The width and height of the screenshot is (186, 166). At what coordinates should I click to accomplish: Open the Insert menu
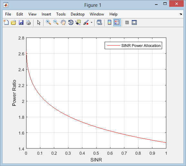(46, 14)
